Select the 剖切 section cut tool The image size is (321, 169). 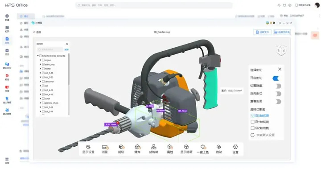tap(121, 149)
